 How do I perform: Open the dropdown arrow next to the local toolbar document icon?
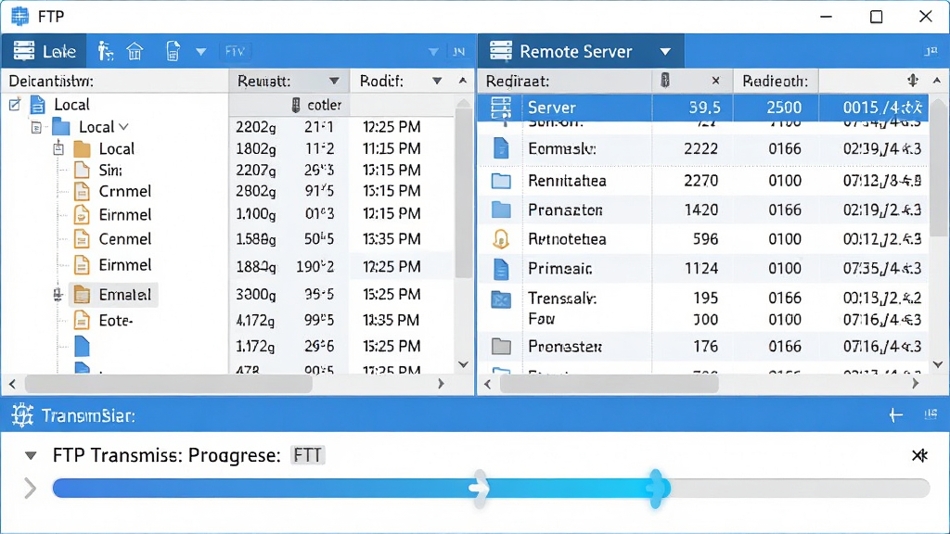coord(201,52)
